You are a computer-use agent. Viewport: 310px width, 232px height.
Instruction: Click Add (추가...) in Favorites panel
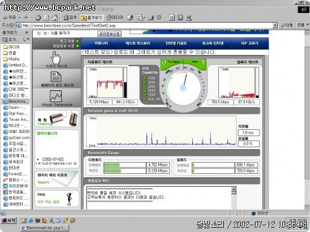[11, 39]
